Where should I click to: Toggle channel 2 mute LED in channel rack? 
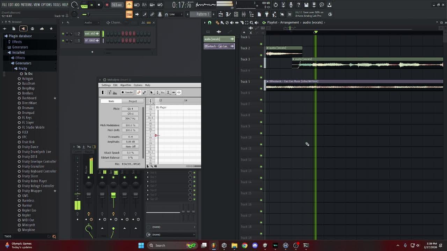pos(63,34)
